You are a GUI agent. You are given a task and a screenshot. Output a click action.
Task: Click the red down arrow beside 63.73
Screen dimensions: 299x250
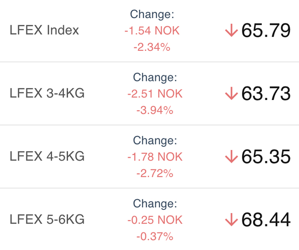(232, 93)
